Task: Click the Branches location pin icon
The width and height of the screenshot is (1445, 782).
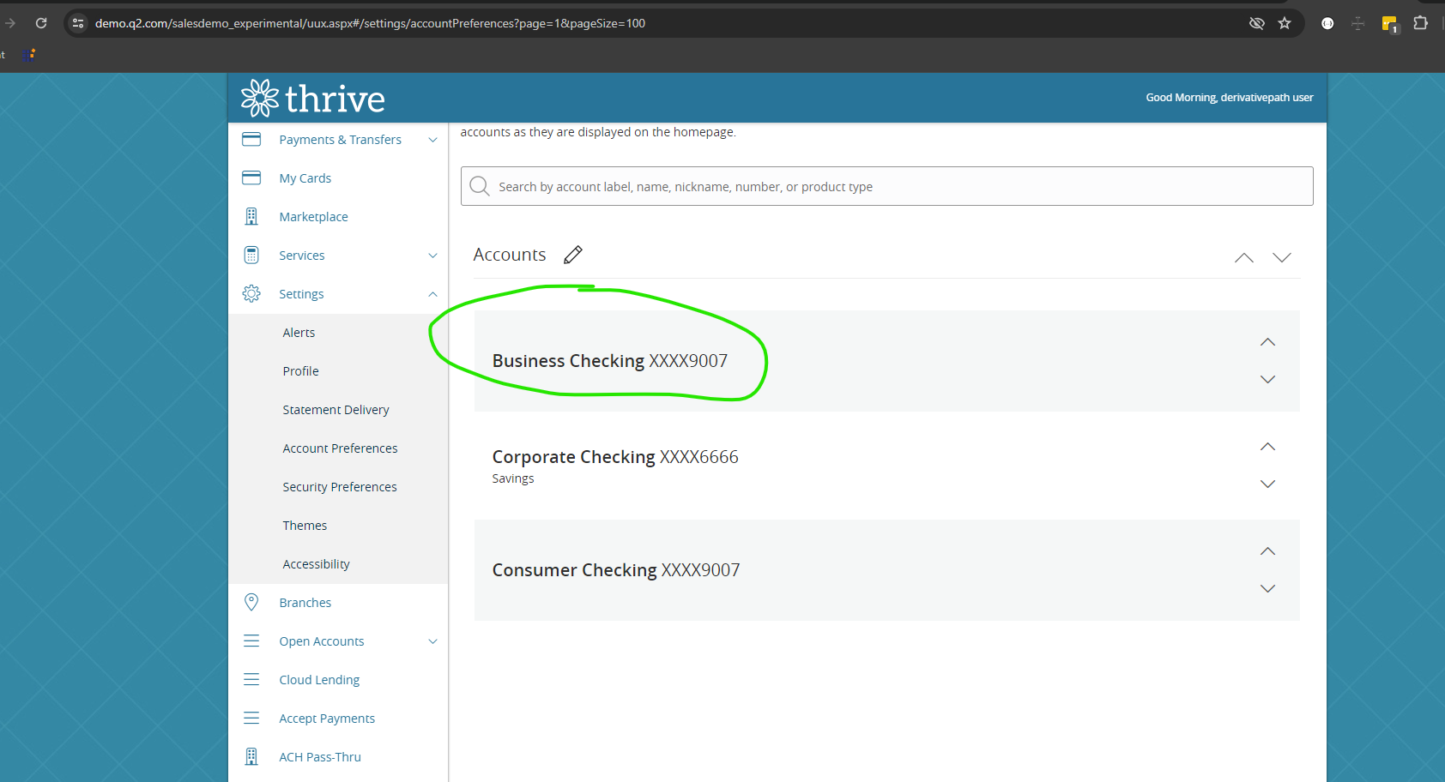Action: point(251,602)
